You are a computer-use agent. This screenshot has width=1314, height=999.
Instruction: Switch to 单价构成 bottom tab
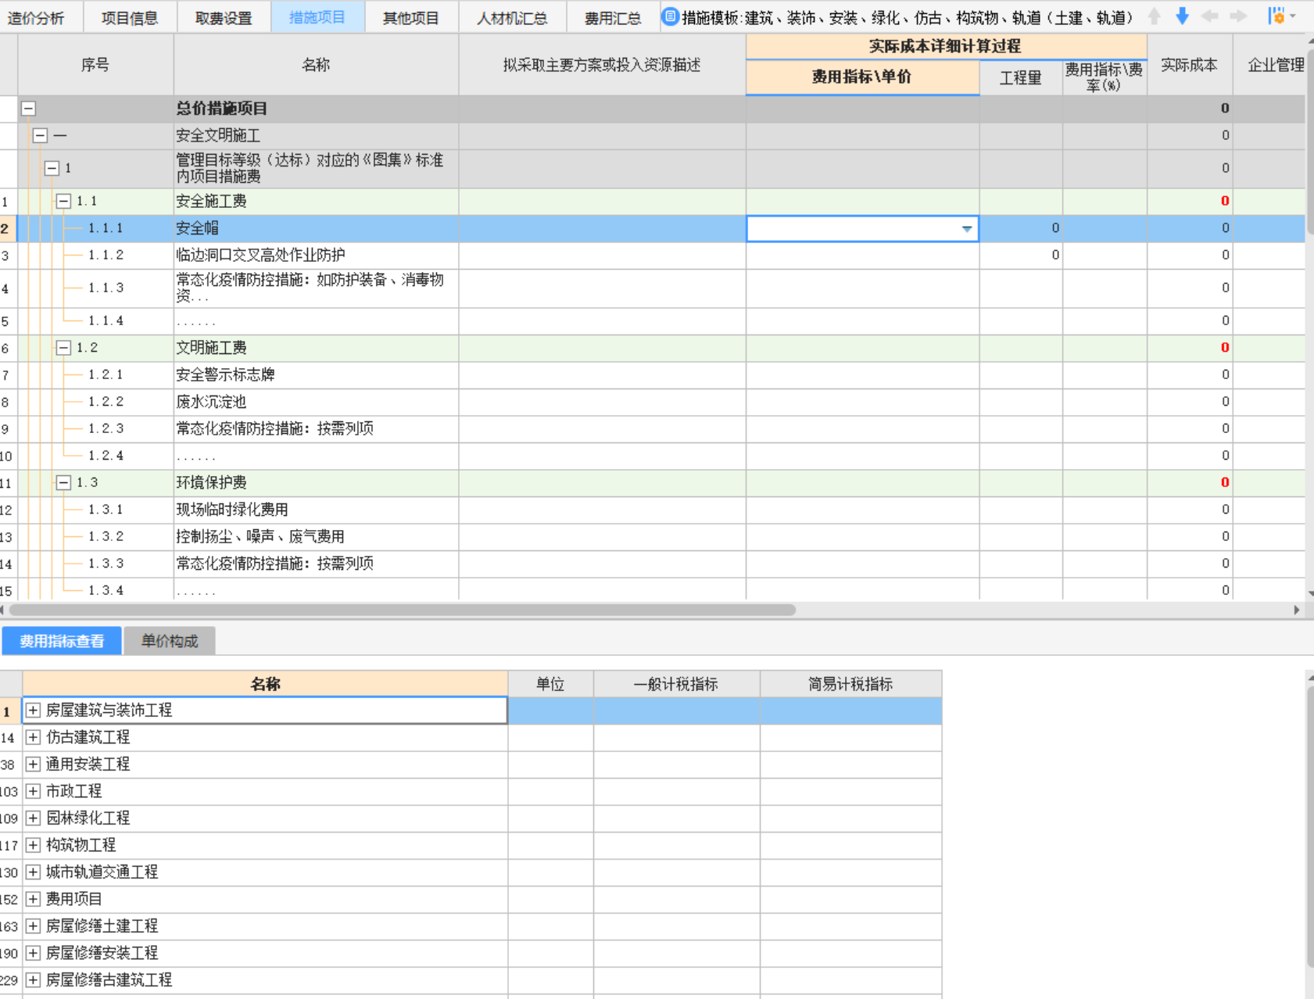pos(170,641)
